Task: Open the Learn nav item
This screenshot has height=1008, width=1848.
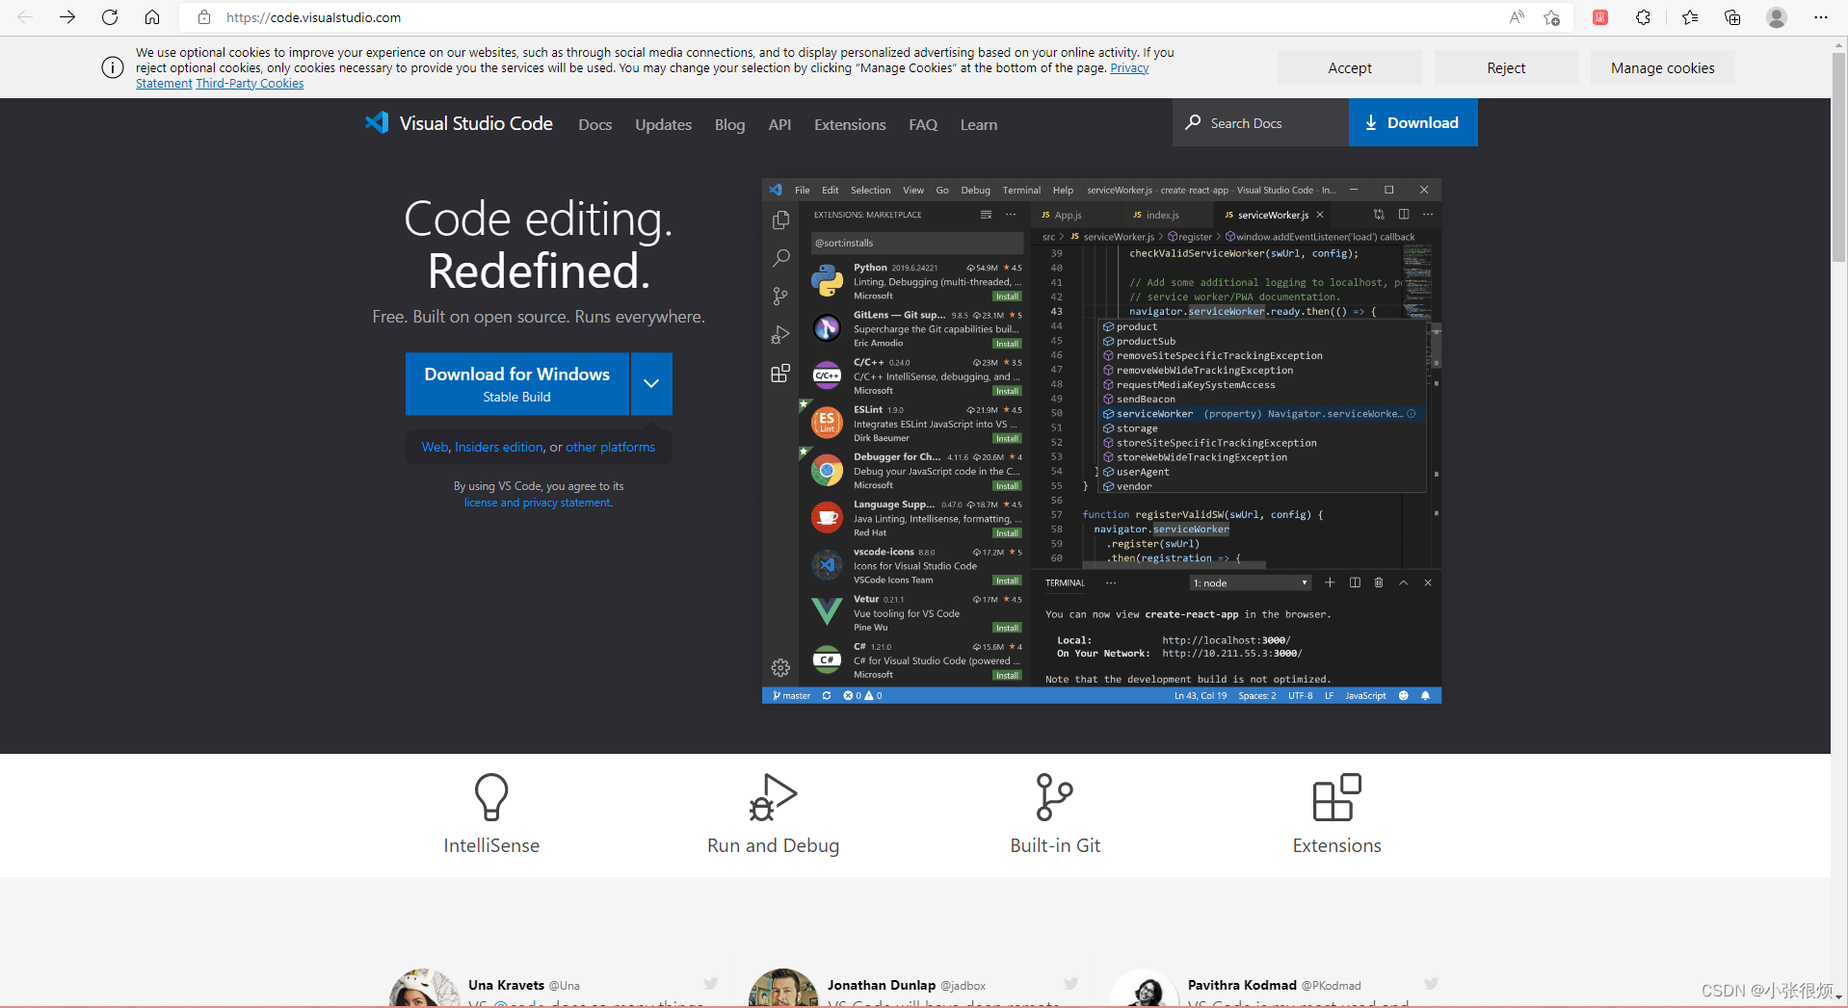Action: pos(979,125)
